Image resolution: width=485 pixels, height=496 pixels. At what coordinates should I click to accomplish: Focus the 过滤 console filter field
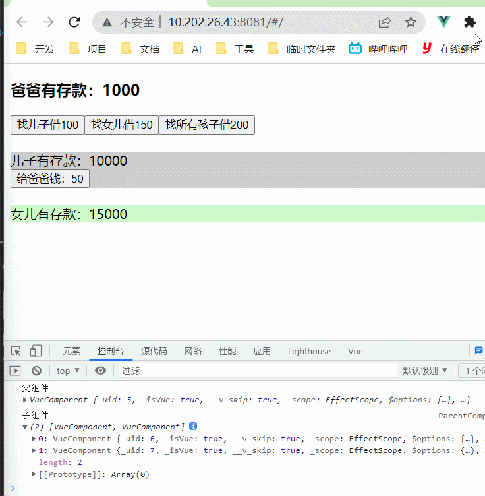(258, 371)
